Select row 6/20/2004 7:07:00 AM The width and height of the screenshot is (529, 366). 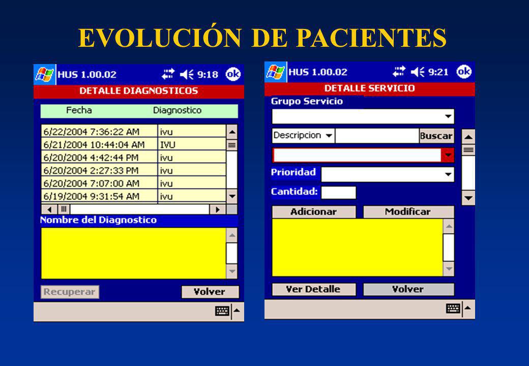tap(134, 183)
